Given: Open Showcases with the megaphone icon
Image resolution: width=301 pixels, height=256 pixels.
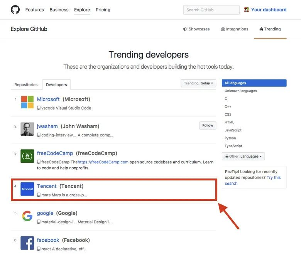Looking at the screenshot, I should tap(196, 29).
